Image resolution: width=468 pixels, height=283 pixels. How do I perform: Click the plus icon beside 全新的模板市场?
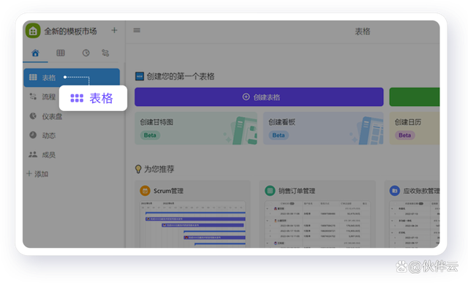pyautogui.click(x=114, y=30)
